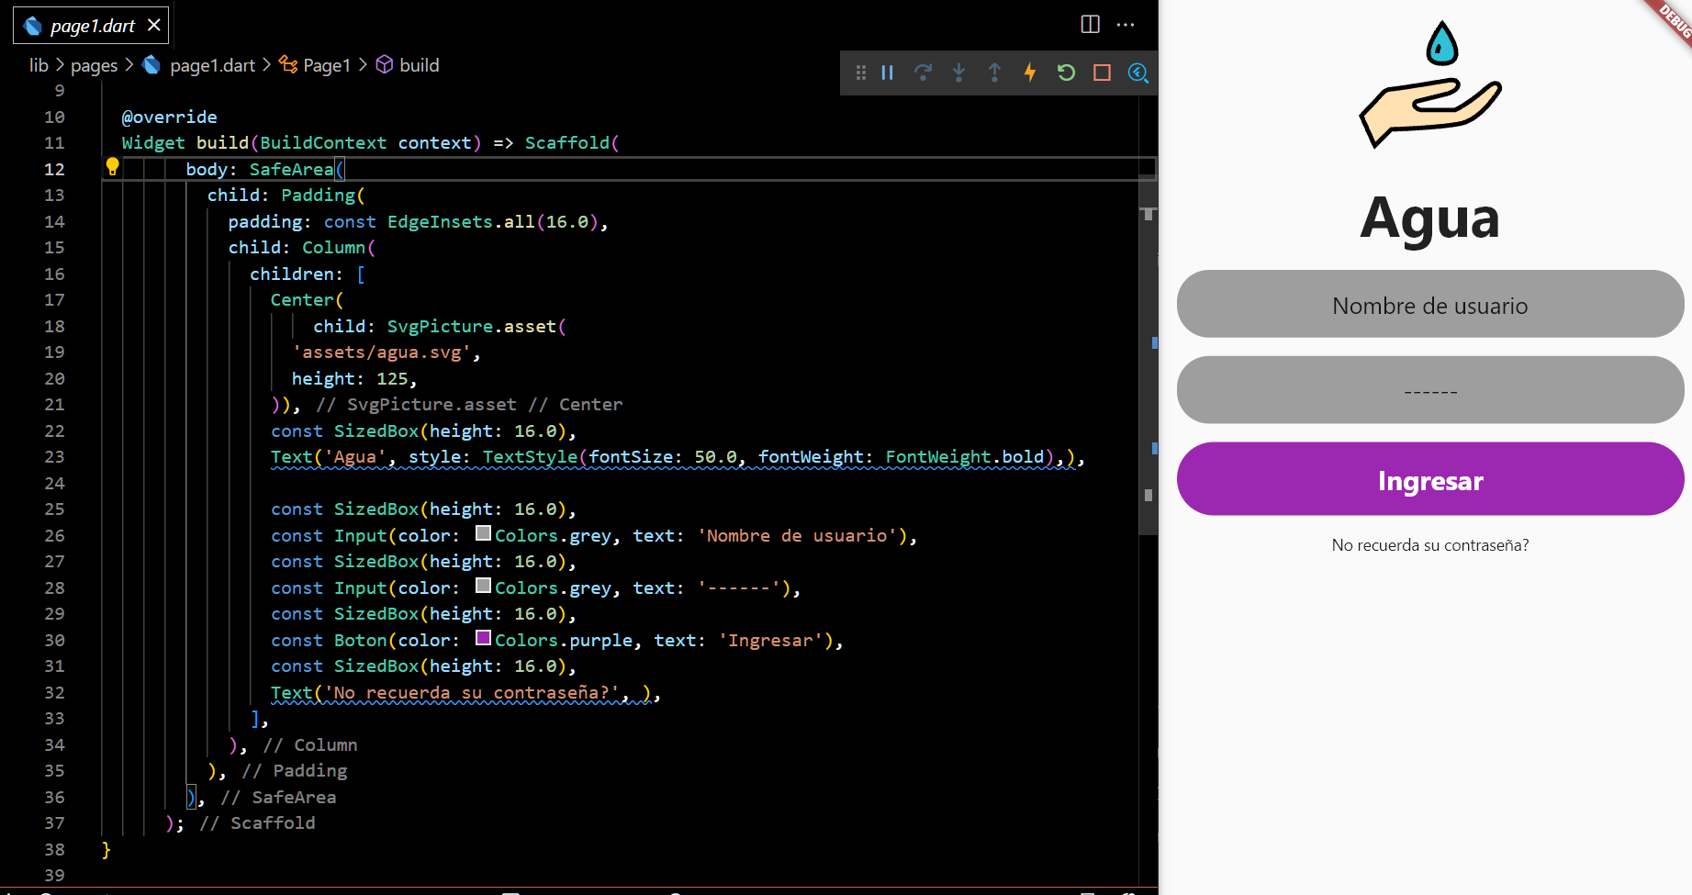Restart the Flutter debug session
Viewport: 1692px width, 895px height.
click(1065, 73)
